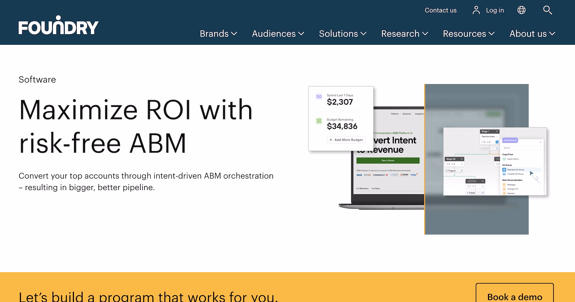Viewport: 575px width, 302px height.
Task: Expand the Paychex Audience dropdown
Action: pyautogui.click(x=497, y=136)
